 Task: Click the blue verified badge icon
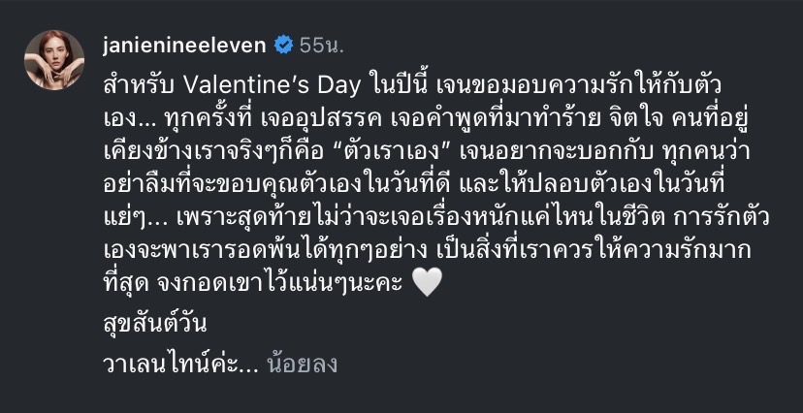point(283,46)
